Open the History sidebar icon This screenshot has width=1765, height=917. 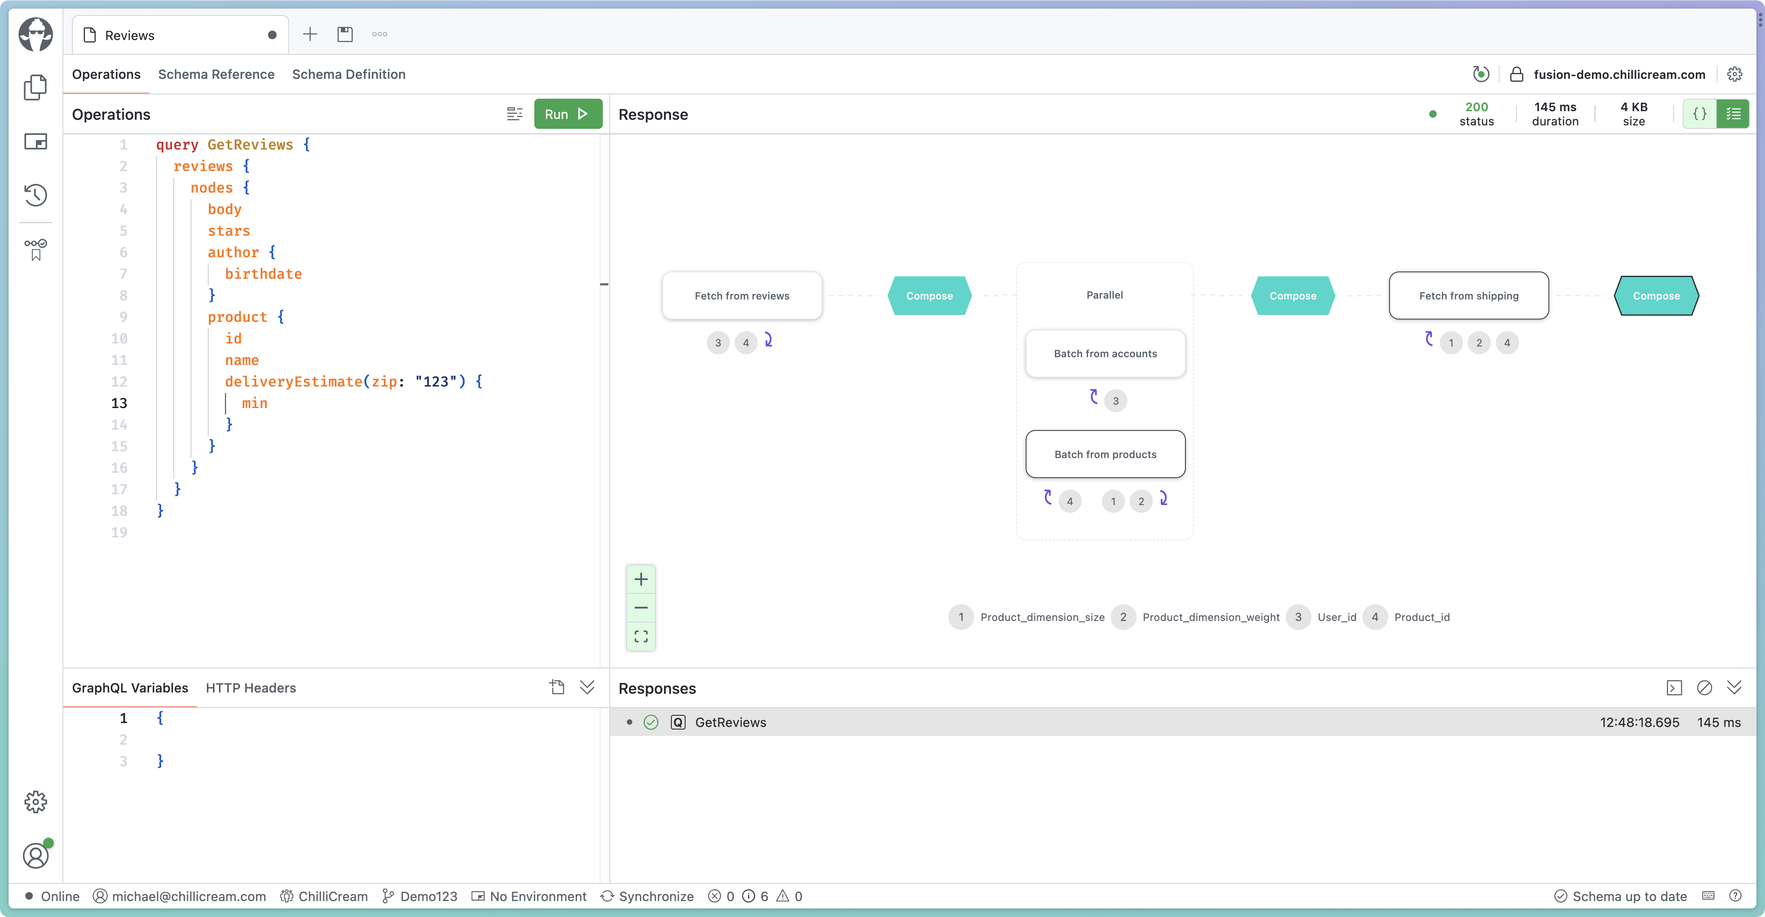[x=35, y=195]
